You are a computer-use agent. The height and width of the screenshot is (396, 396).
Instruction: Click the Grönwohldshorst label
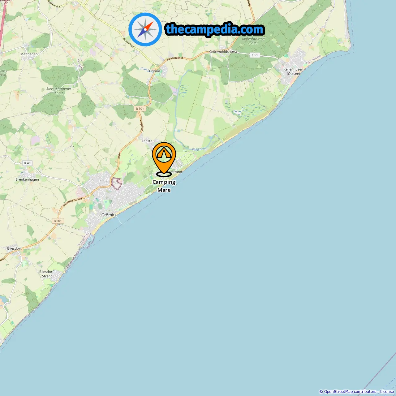pos(223,52)
